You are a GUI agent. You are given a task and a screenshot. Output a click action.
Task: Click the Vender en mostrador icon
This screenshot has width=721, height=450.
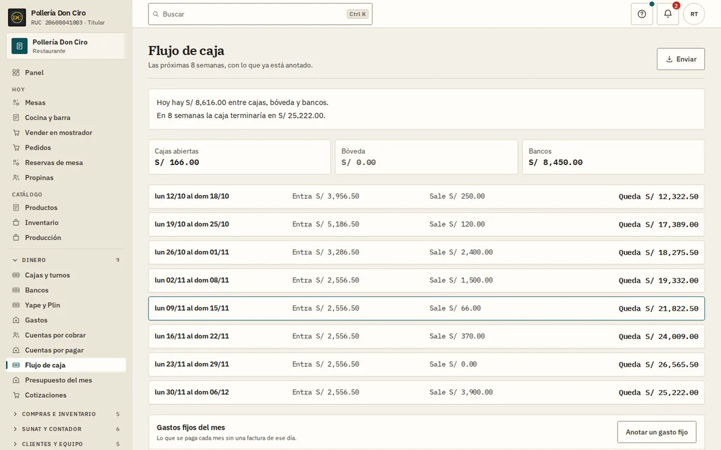(x=16, y=133)
